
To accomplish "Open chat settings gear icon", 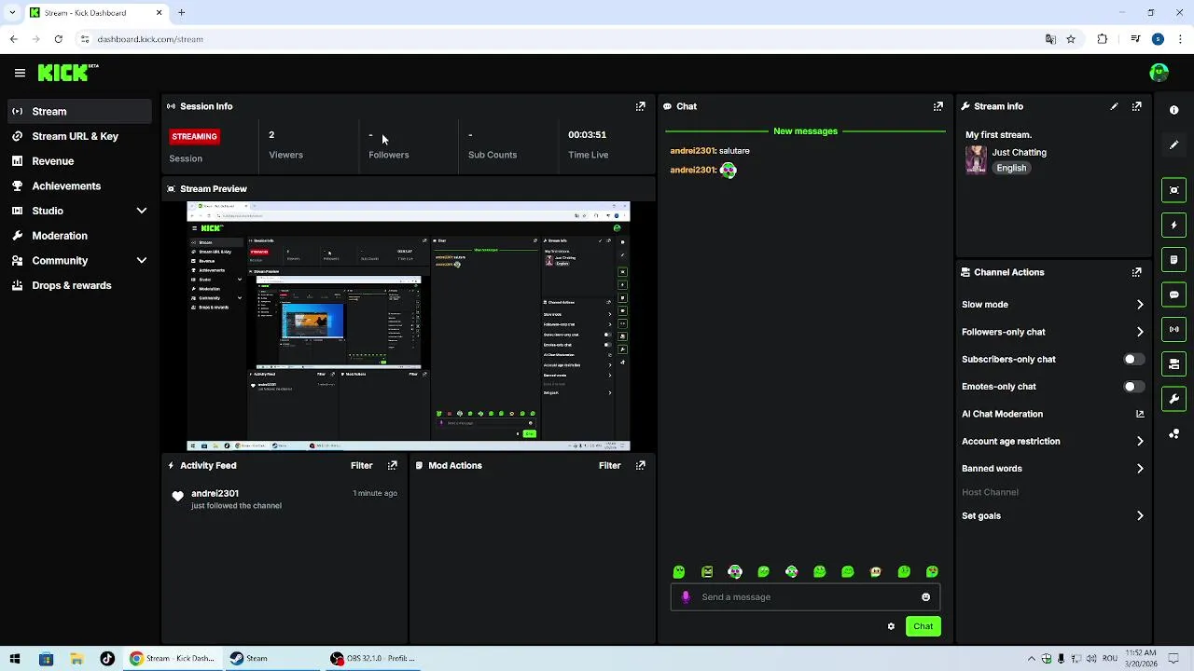I will (891, 626).
